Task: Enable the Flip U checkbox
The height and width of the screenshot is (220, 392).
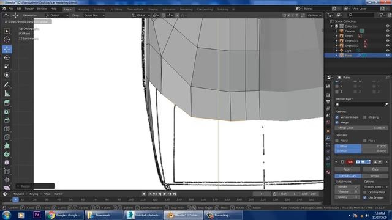Action: click(x=337, y=141)
